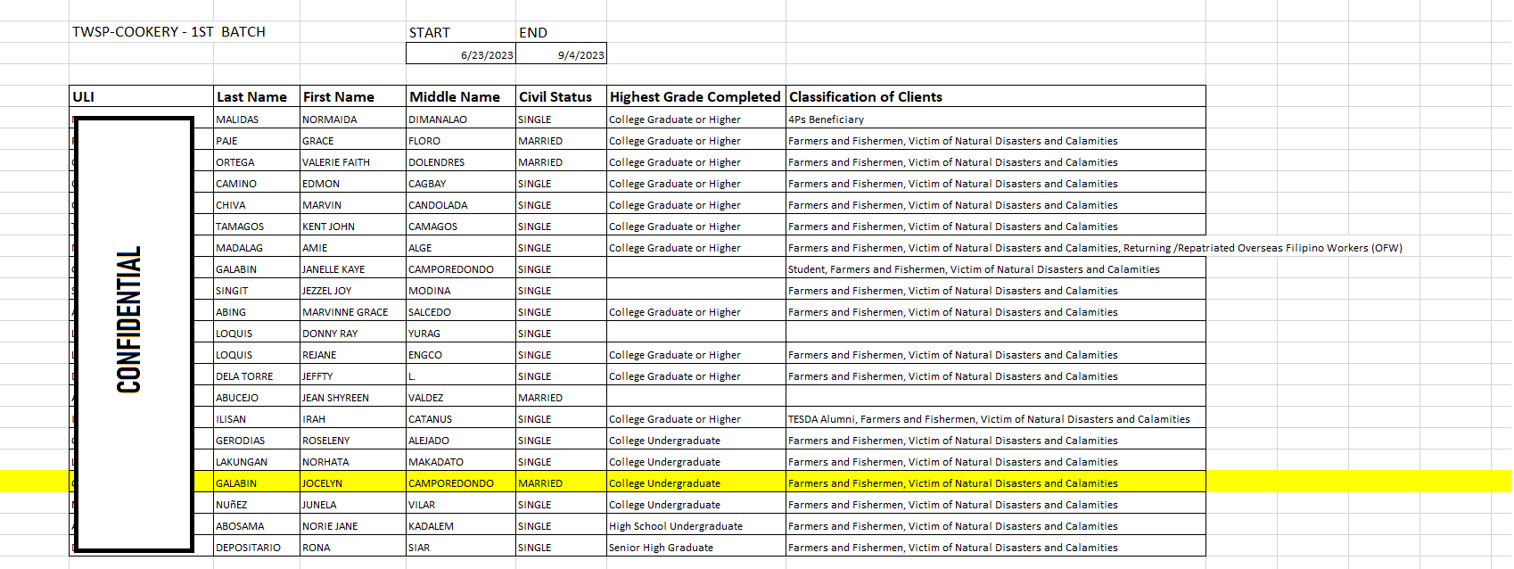Select last name DELA TORRE cell

[x=257, y=375]
